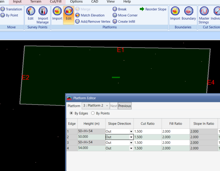Click the Slope In Ratio cell of edge 2

point(204,137)
